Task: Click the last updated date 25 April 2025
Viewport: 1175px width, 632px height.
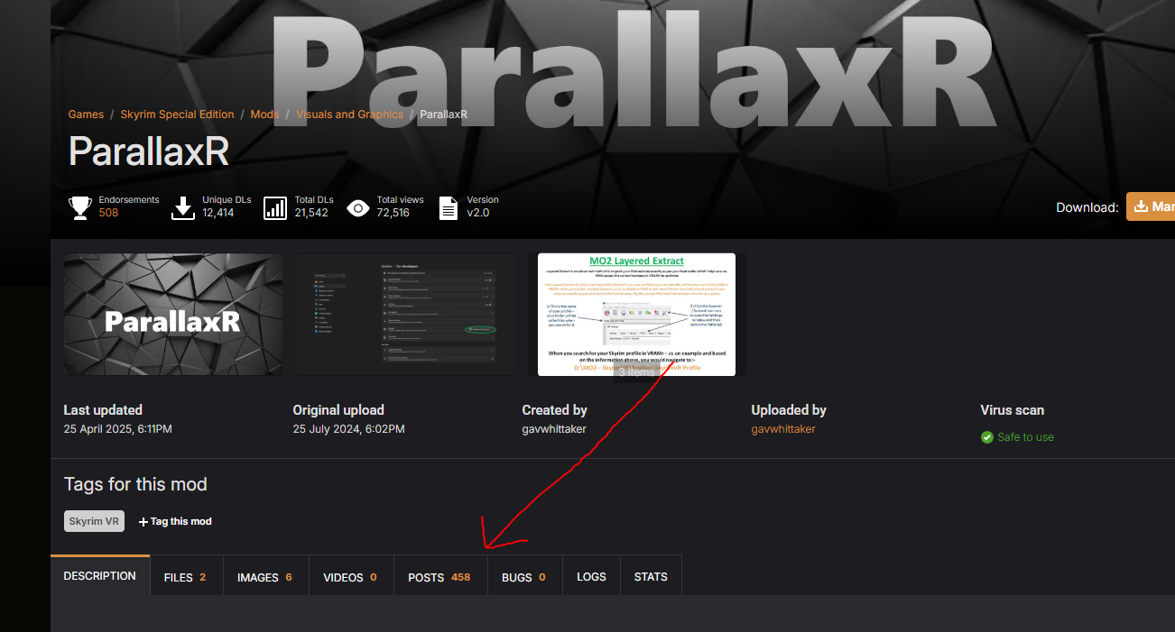Action: tap(117, 429)
